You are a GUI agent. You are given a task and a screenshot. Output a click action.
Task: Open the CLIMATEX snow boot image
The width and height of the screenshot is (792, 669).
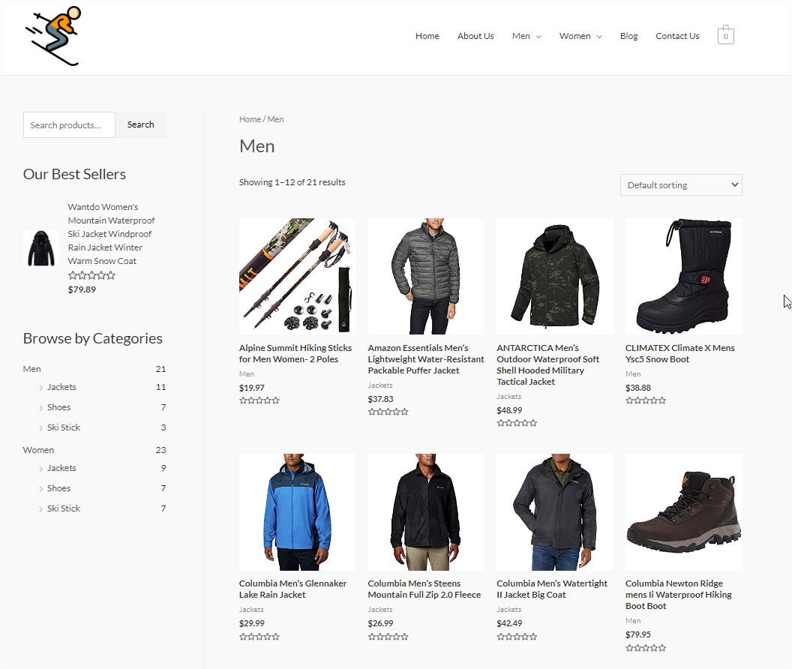683,276
